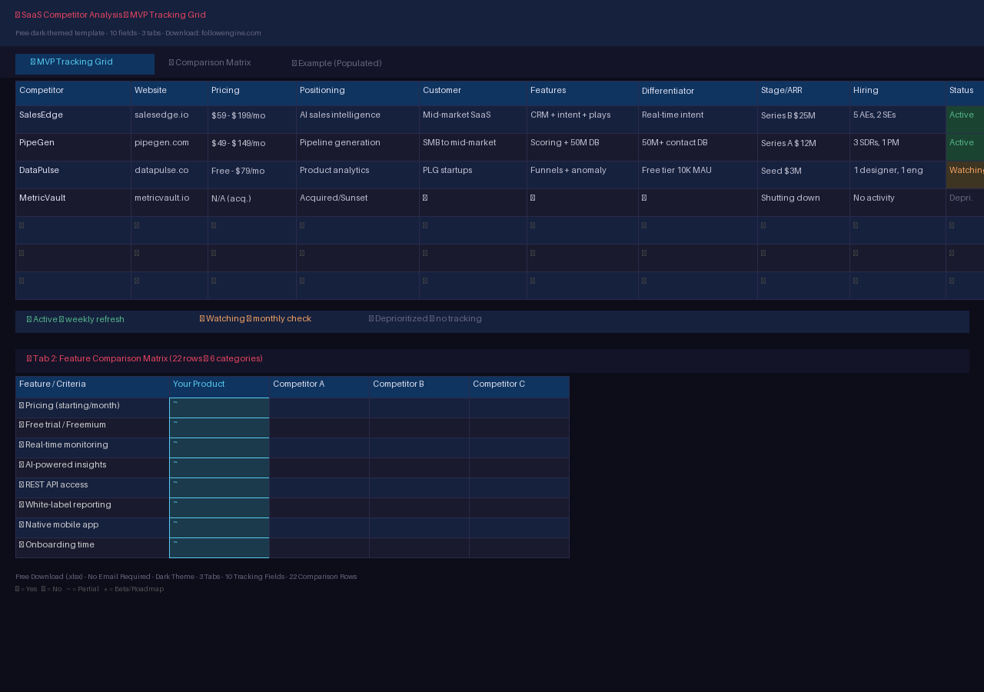Click the datapulse.co website cell
The image size is (984, 692).
[x=169, y=175]
